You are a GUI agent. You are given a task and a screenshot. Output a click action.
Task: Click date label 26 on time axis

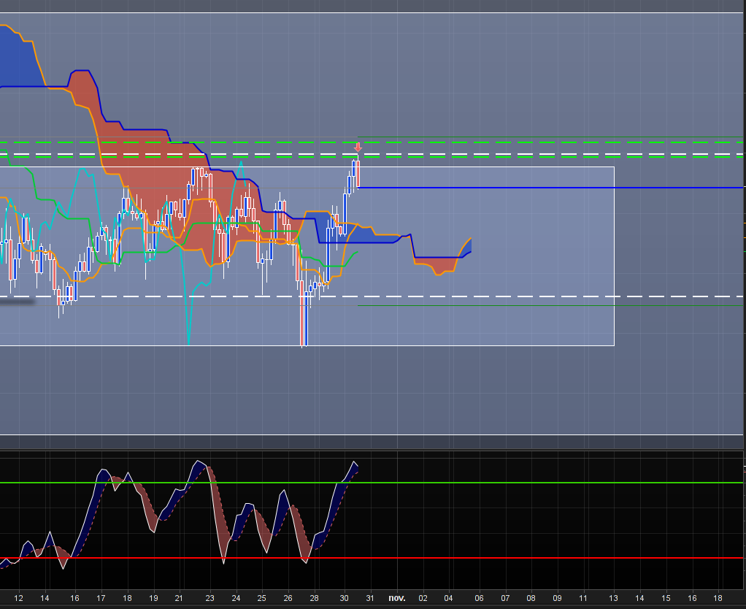288,598
